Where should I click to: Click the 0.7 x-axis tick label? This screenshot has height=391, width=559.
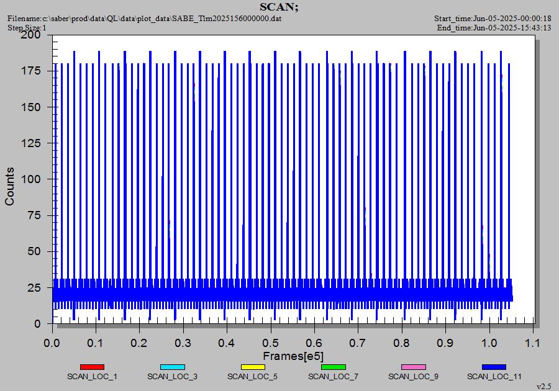[358, 343]
